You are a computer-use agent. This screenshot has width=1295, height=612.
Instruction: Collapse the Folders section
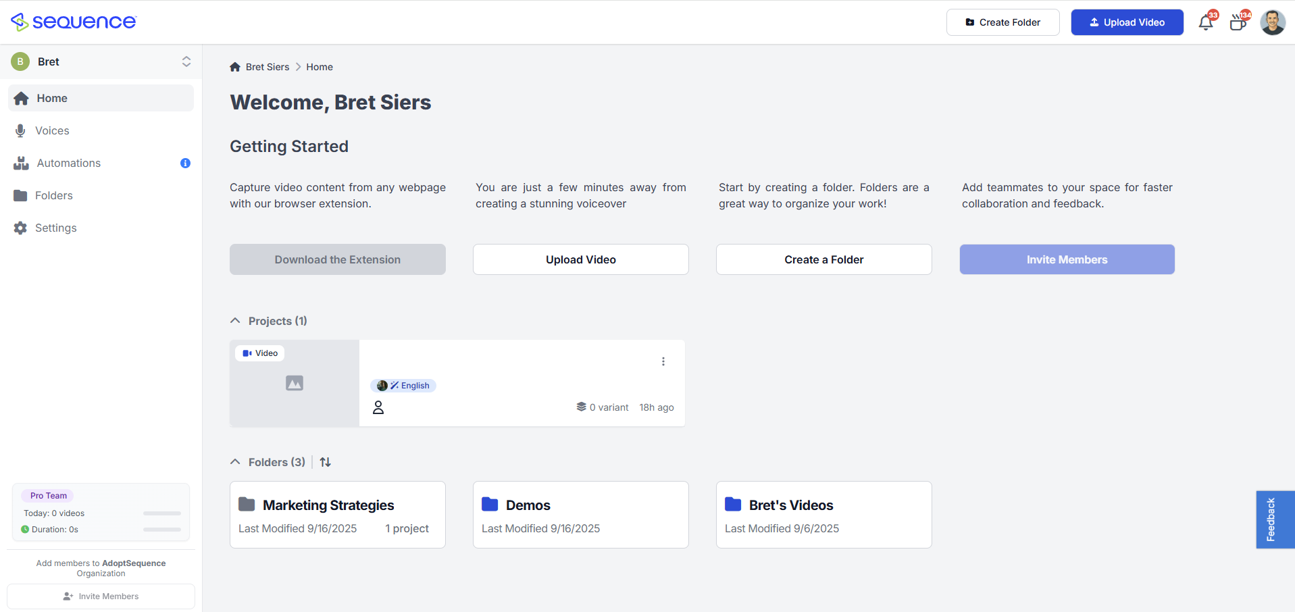pos(235,462)
